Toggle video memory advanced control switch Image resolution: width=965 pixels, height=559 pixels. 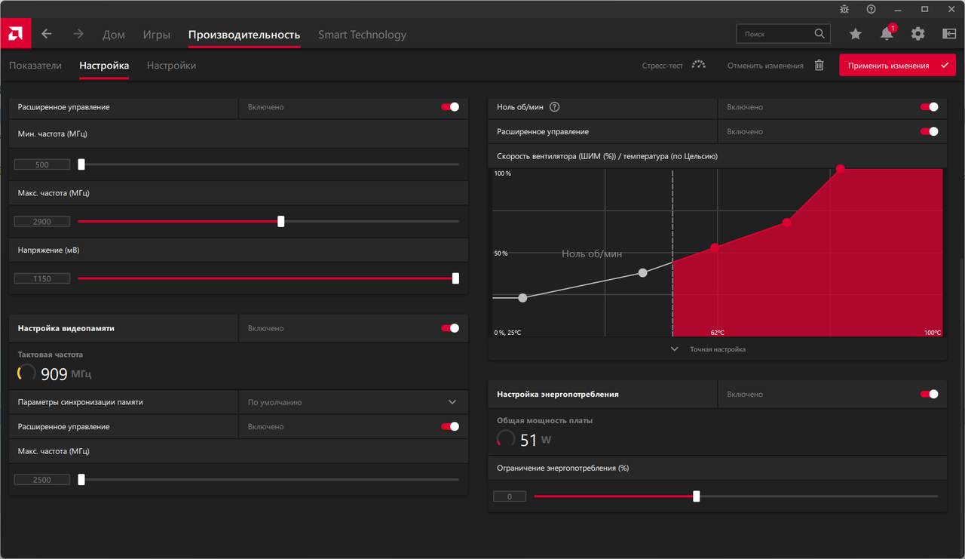[x=450, y=426]
